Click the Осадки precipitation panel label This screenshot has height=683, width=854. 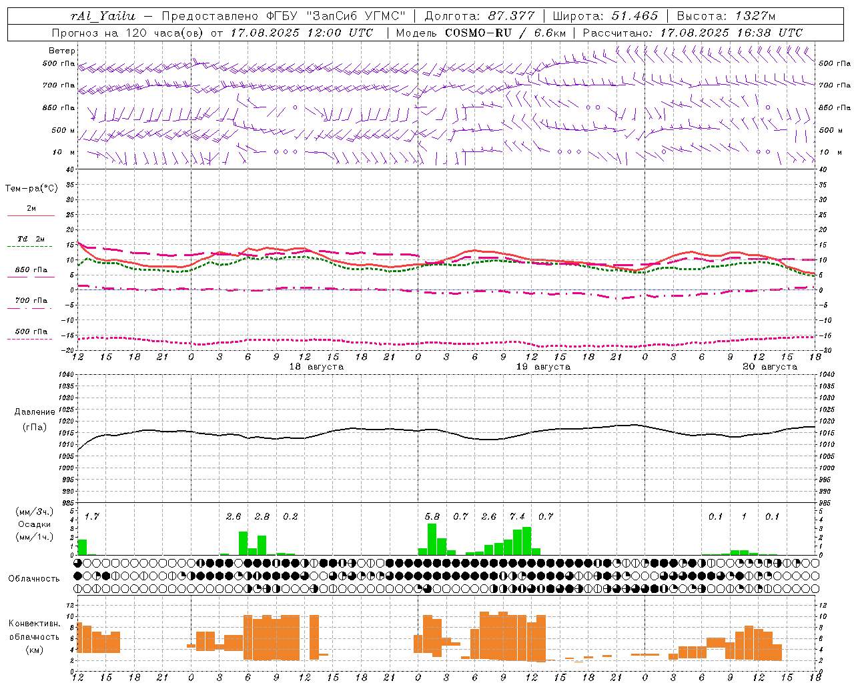click(35, 524)
